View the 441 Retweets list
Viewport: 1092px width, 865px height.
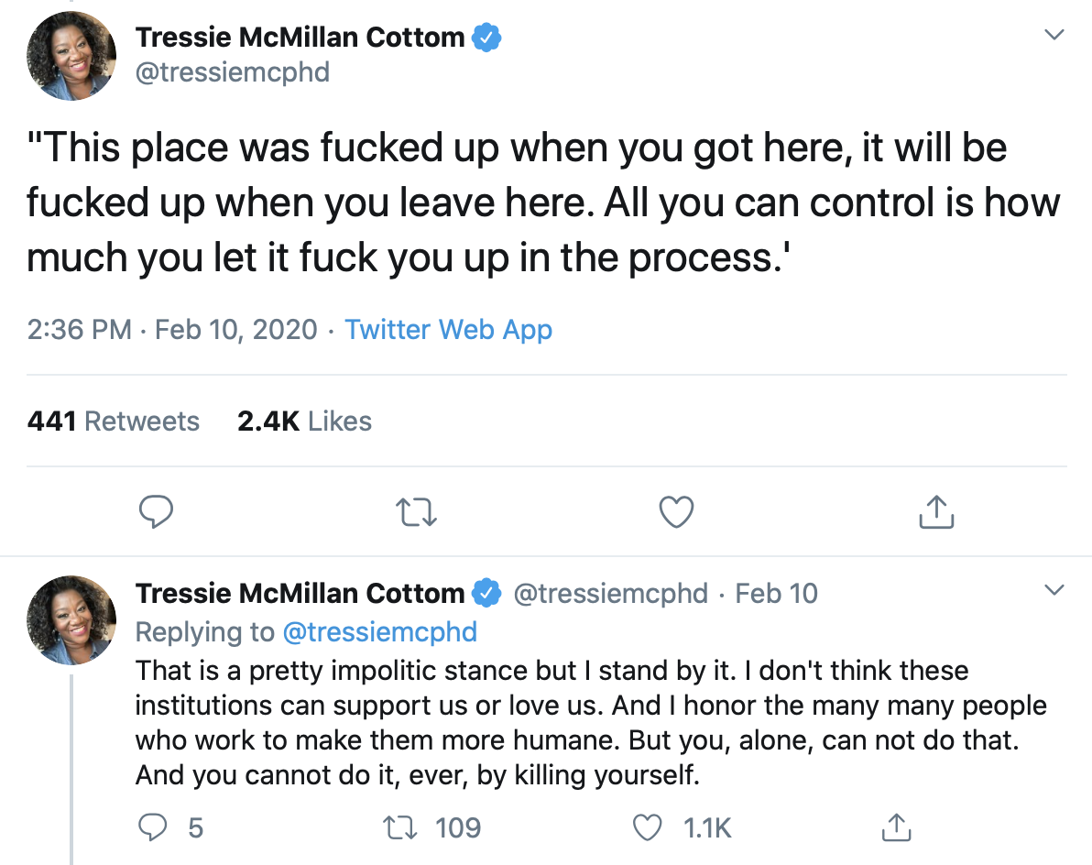point(113,421)
